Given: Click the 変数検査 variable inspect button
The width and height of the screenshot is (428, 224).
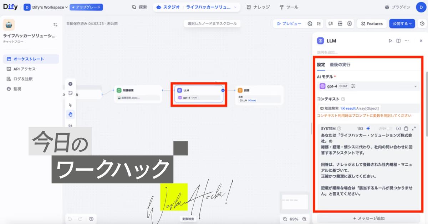Looking at the screenshot, I should point(188,219).
